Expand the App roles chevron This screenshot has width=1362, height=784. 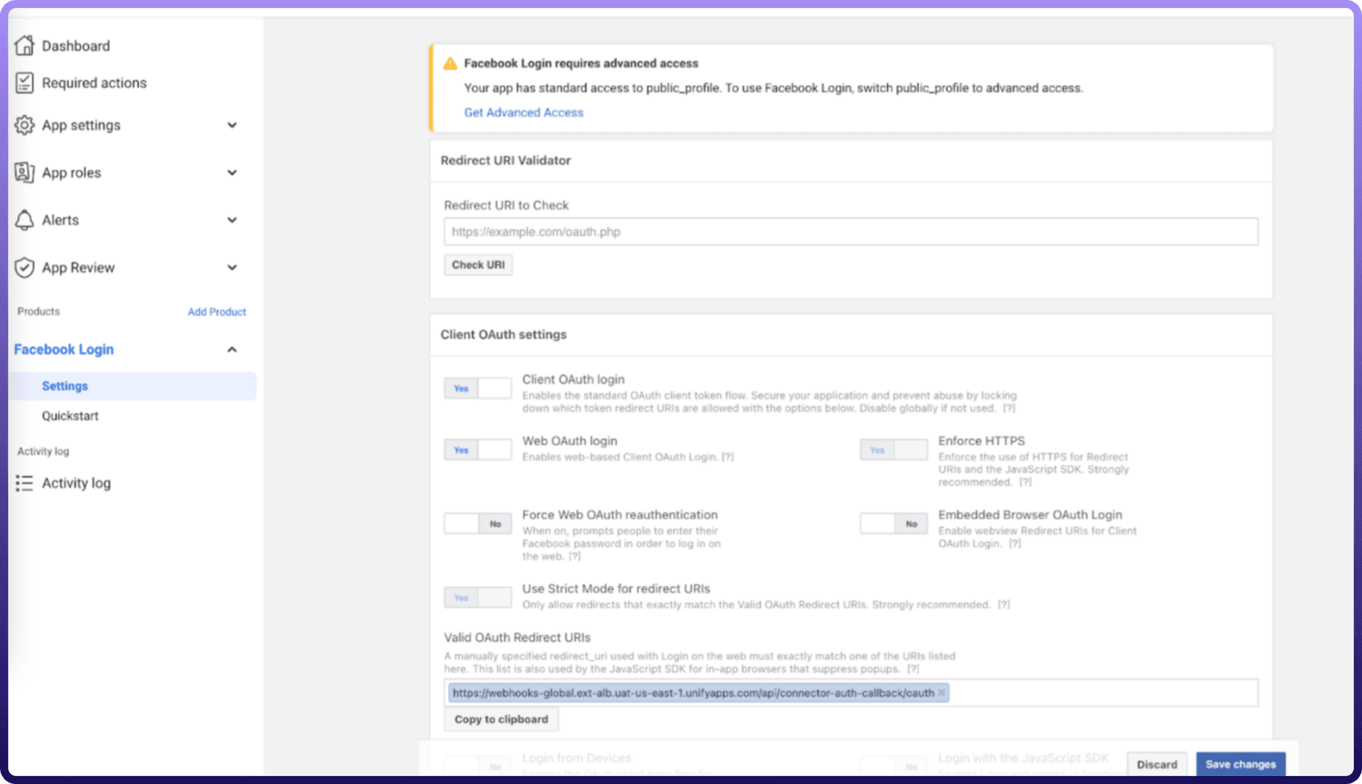point(232,173)
